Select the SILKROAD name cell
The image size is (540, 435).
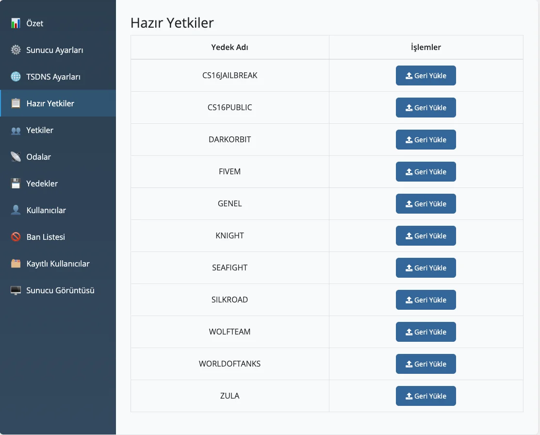[x=229, y=300]
